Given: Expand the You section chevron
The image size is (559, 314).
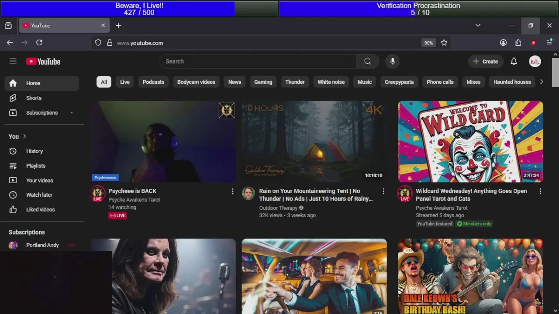Looking at the screenshot, I should point(24,137).
